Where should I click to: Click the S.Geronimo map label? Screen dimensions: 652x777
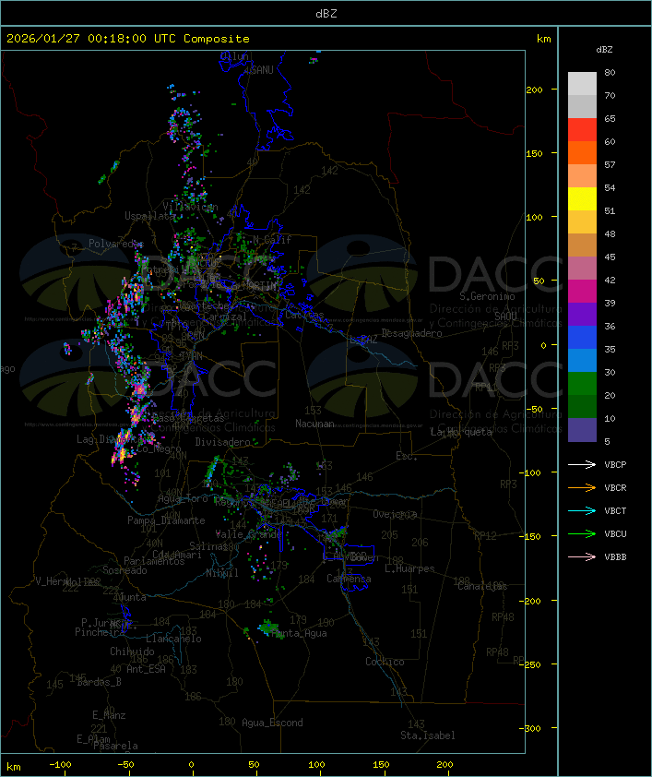click(487, 297)
